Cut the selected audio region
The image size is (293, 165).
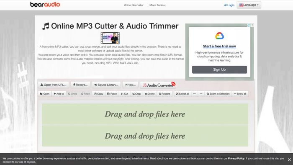[124, 94]
